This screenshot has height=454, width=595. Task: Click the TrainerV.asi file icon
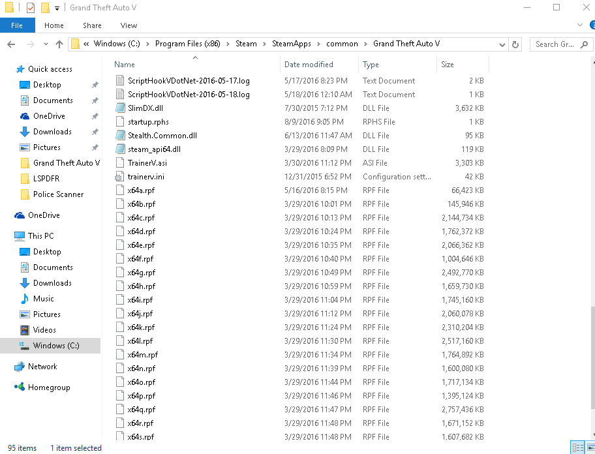point(120,162)
